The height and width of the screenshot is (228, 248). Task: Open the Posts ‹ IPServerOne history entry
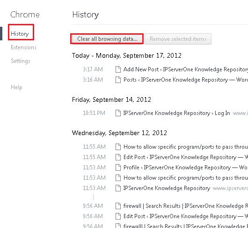[x=185, y=80]
